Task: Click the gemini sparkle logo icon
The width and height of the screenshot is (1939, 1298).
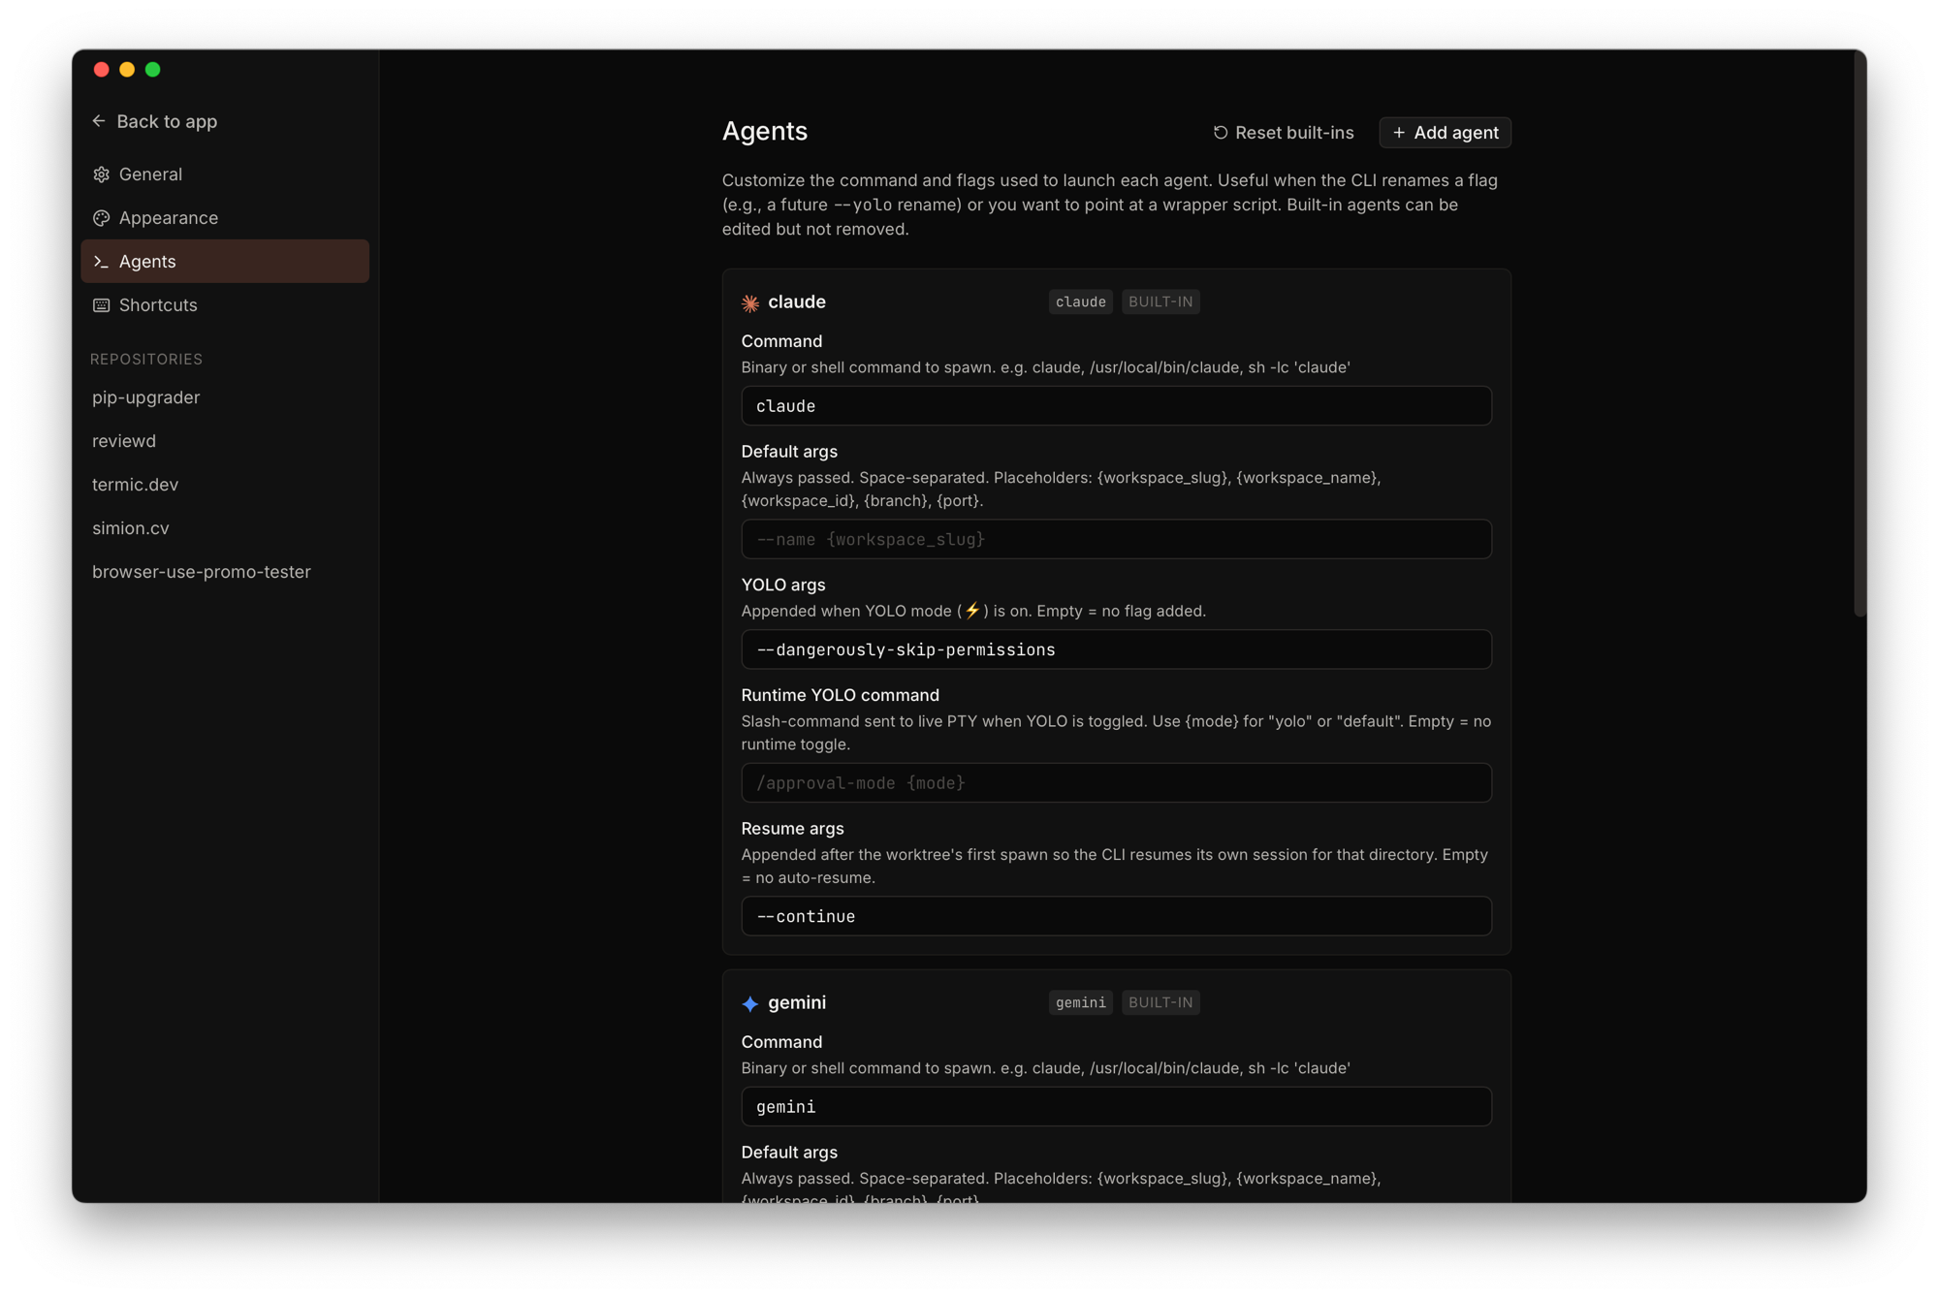Action: [750, 1003]
